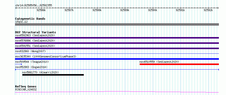
Task: Click the 92591k ruler tick label
Action: (181, 10)
